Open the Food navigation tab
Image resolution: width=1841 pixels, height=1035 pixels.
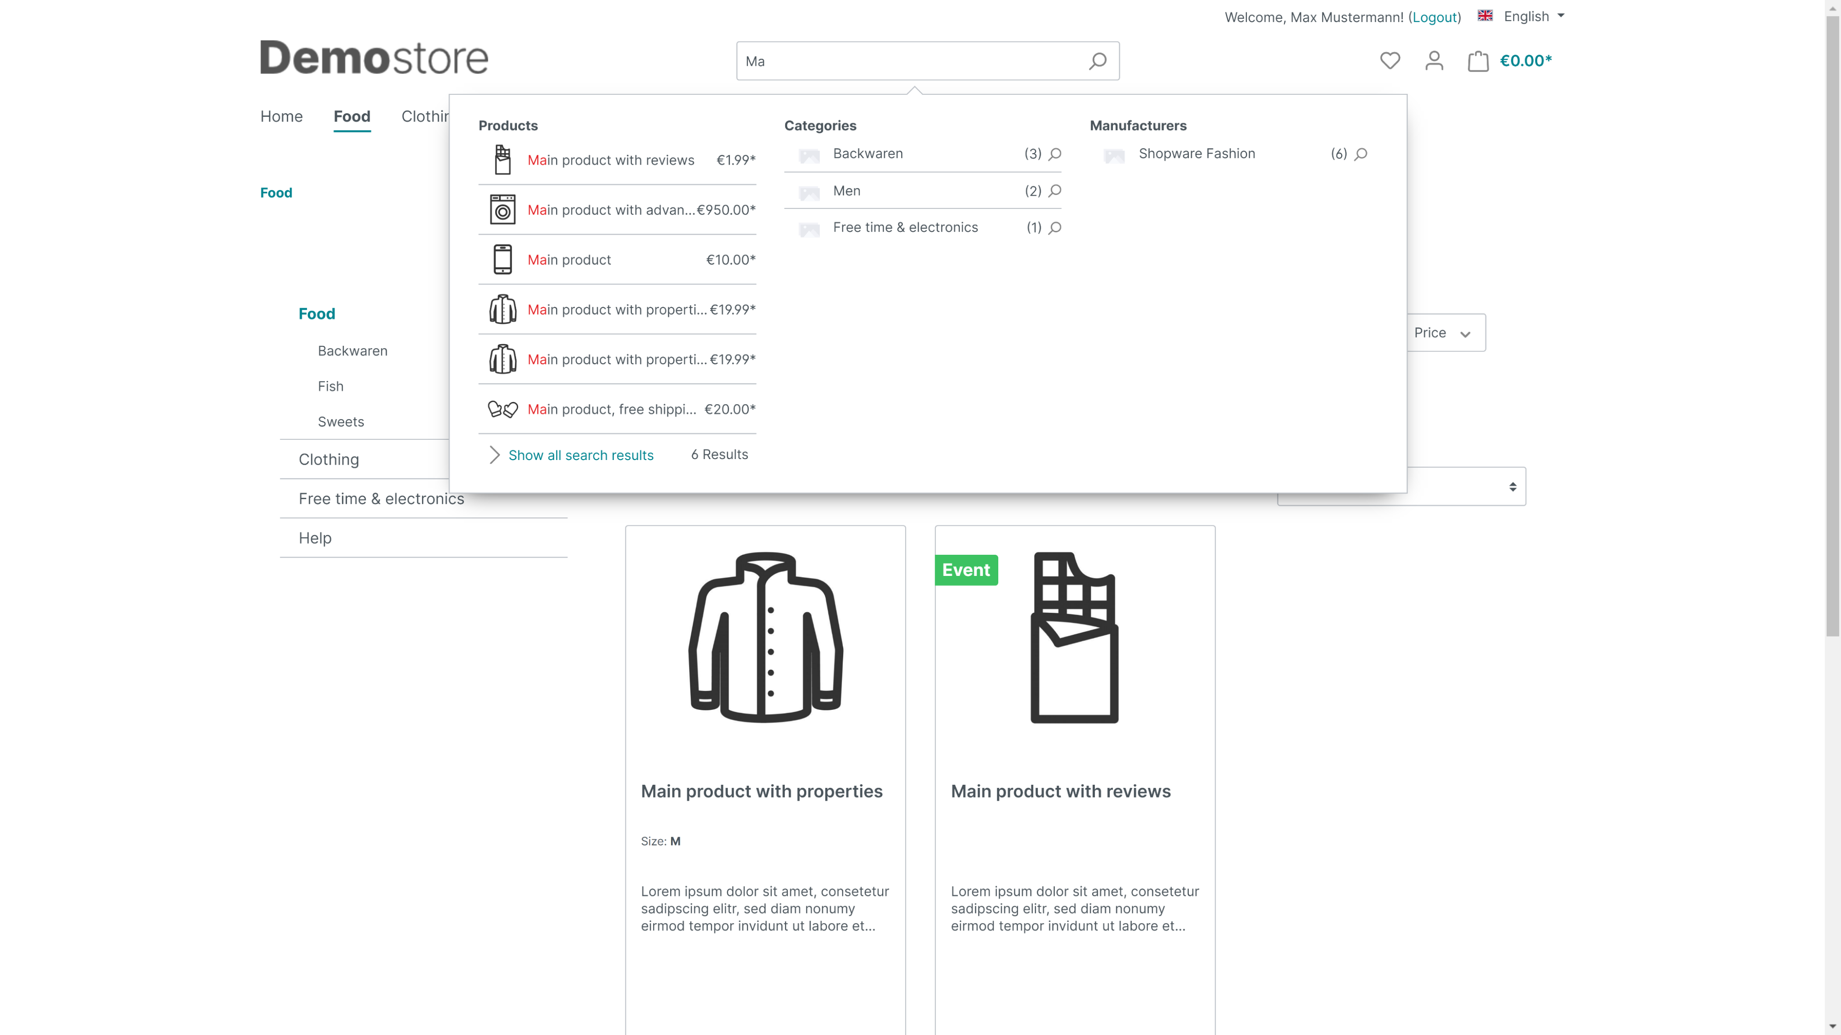tap(352, 116)
